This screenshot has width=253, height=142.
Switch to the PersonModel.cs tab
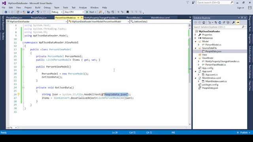(134, 18)
